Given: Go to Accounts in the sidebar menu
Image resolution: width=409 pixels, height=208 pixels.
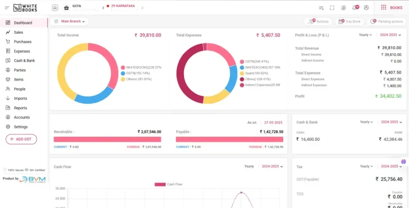Looking at the screenshot, I should tap(21, 117).
